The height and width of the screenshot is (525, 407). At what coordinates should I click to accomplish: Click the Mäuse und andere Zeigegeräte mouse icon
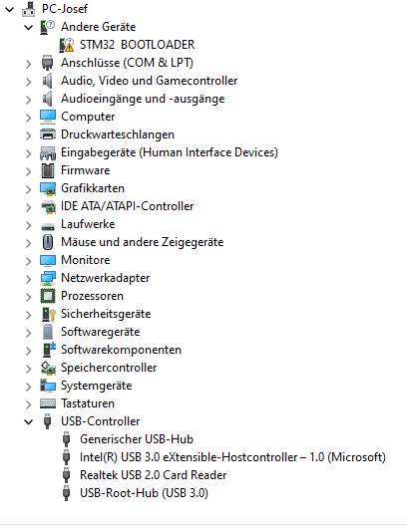[x=48, y=242]
